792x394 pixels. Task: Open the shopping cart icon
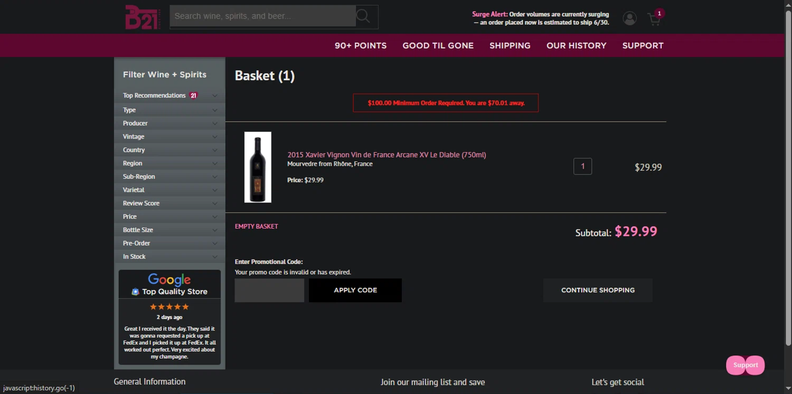(x=654, y=20)
